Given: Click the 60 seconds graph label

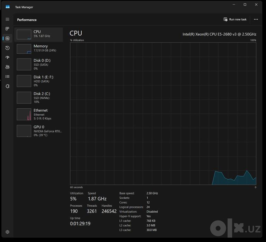Looking at the screenshot, I should (76, 187).
